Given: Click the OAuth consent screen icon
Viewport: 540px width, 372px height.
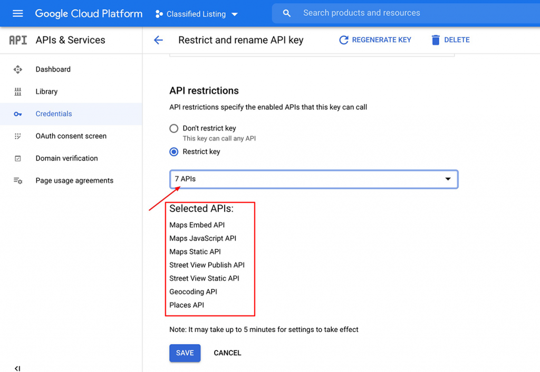Looking at the screenshot, I should (18, 136).
